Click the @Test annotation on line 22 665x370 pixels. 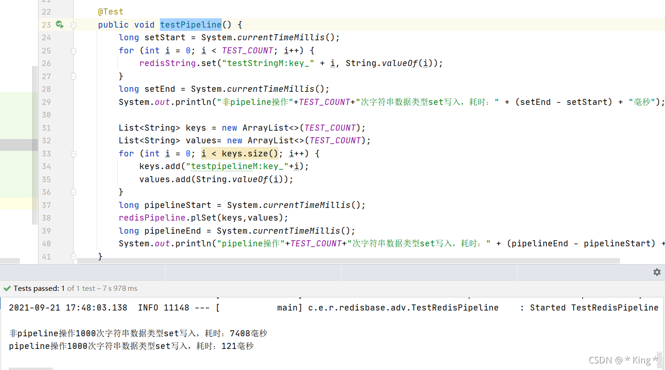pyautogui.click(x=111, y=12)
